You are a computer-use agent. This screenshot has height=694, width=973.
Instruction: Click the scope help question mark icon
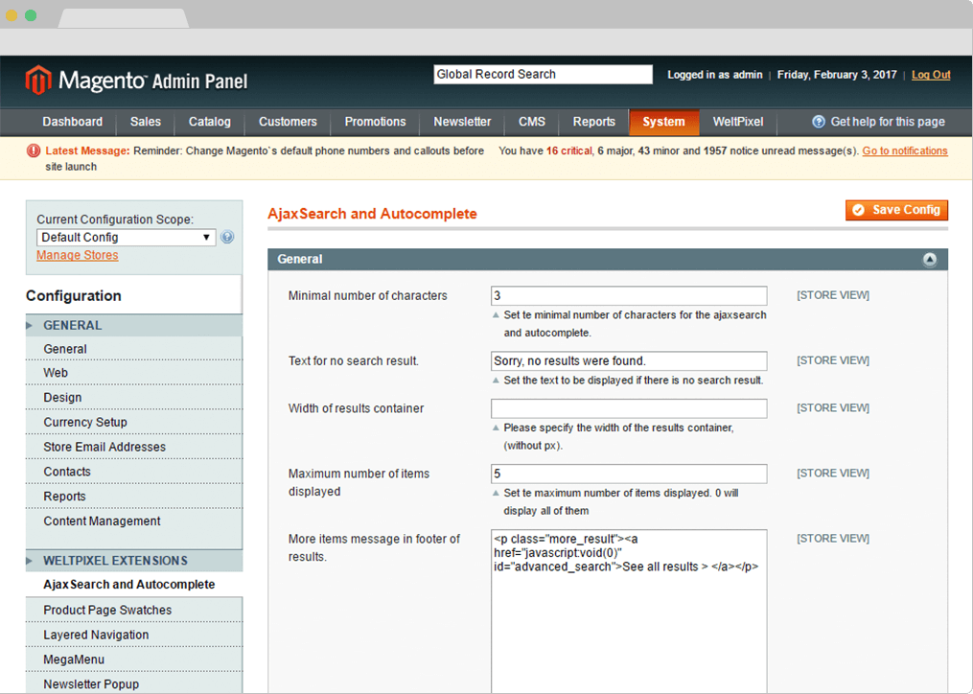227,237
